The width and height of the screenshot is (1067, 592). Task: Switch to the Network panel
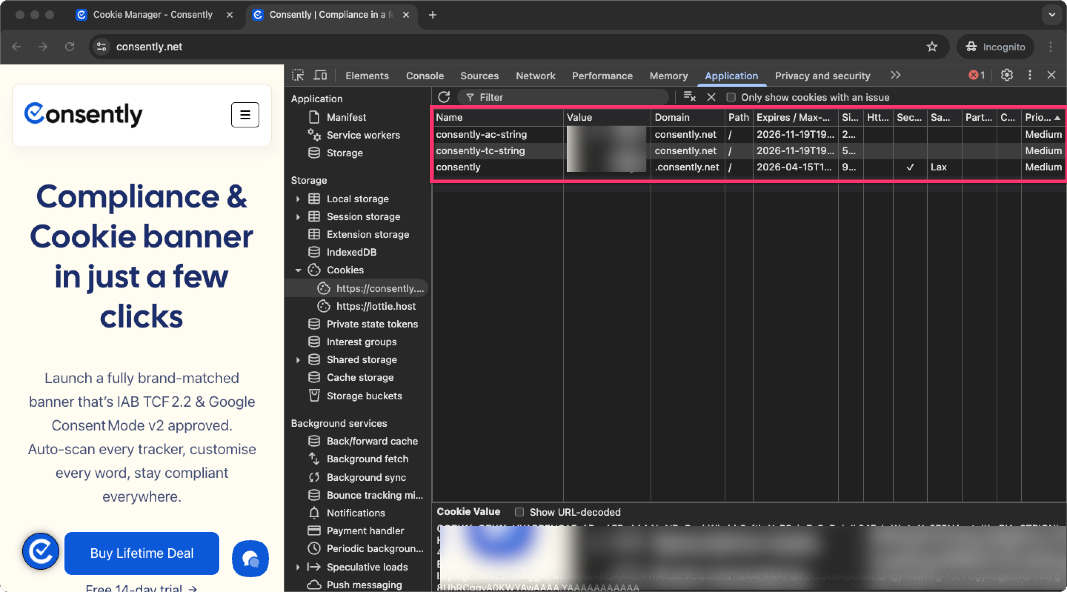pos(535,76)
